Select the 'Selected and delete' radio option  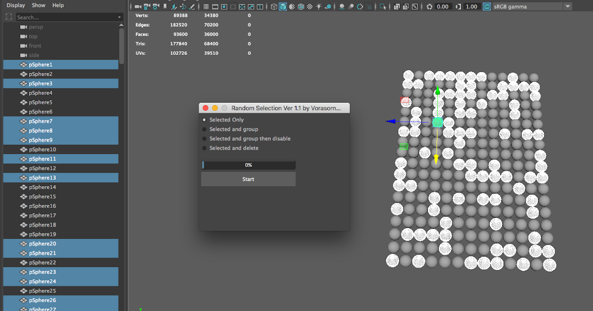point(205,148)
